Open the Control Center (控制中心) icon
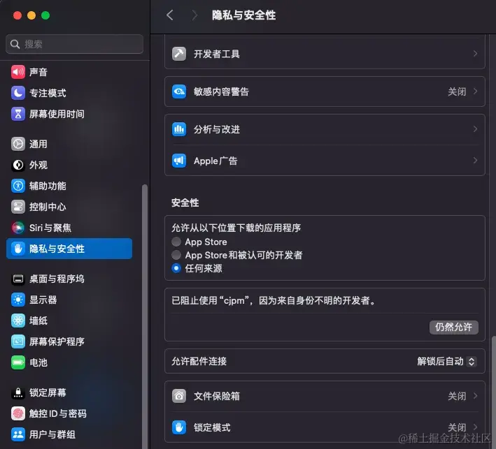The width and height of the screenshot is (496, 449). pyautogui.click(x=18, y=207)
